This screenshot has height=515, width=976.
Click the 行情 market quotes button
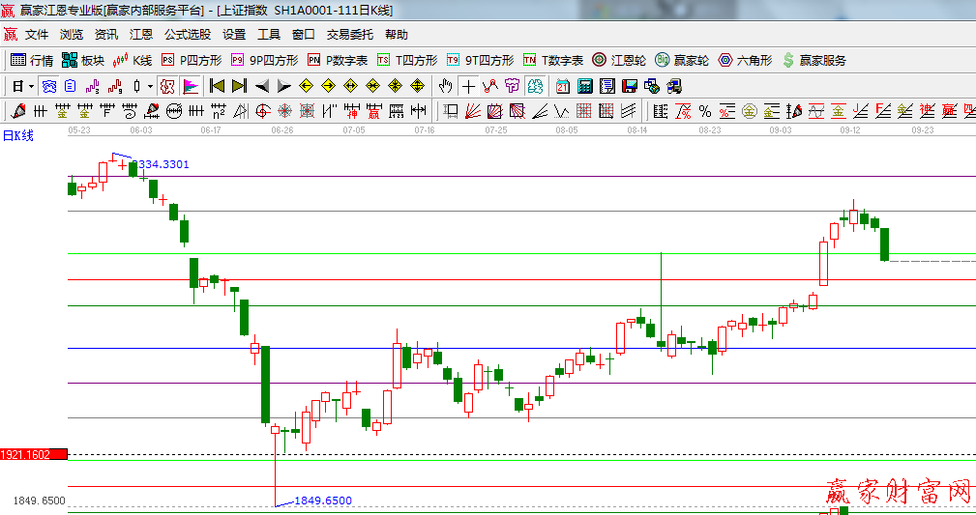click(x=32, y=60)
